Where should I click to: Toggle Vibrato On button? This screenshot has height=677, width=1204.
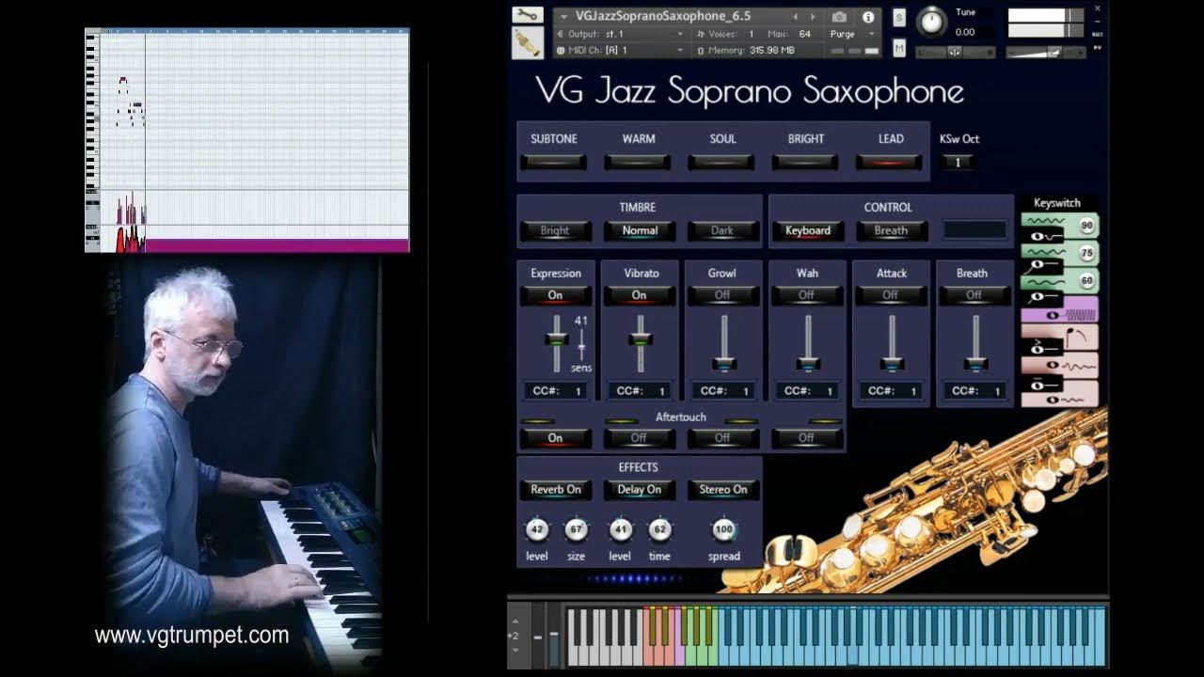pyautogui.click(x=640, y=295)
